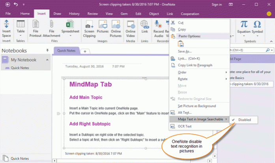Open the Table dropdown in ribbon
The image size is (275, 163).
click(21, 36)
